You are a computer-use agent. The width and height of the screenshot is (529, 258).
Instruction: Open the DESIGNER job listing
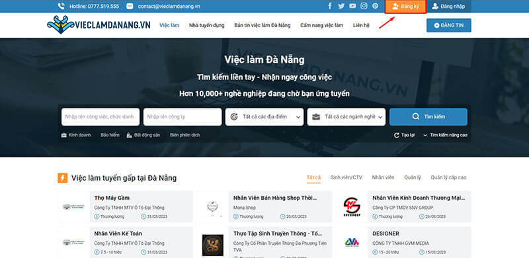click(386, 234)
